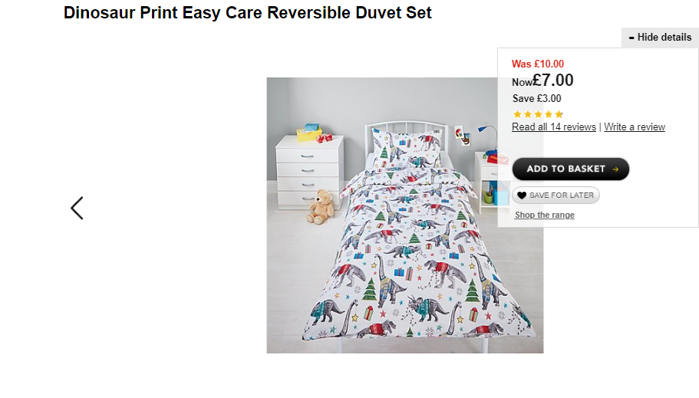Image resolution: width=699 pixels, height=398 pixels.
Task: Select the first rating star
Action: pos(517,114)
